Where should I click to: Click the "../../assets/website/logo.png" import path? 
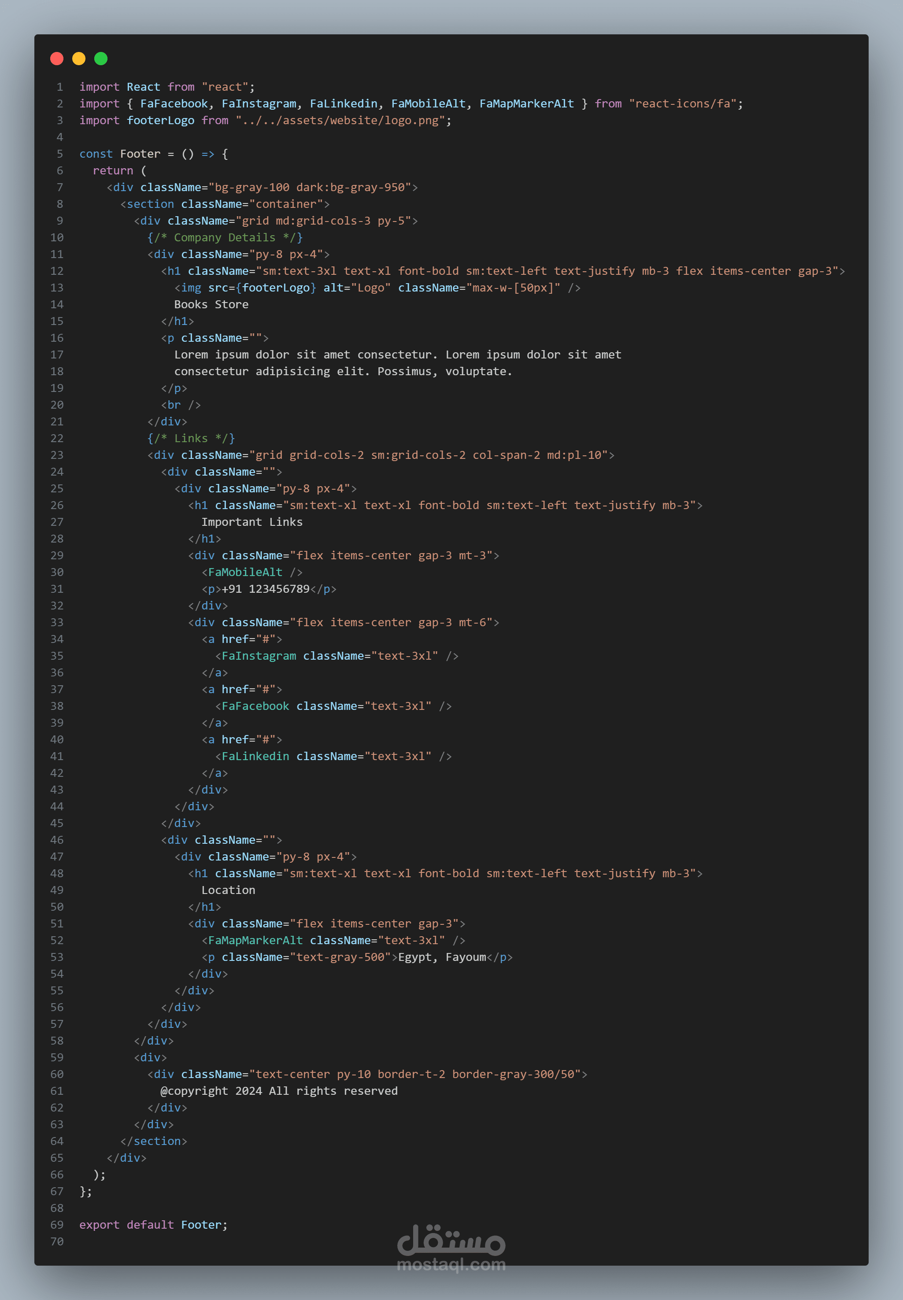(x=340, y=121)
